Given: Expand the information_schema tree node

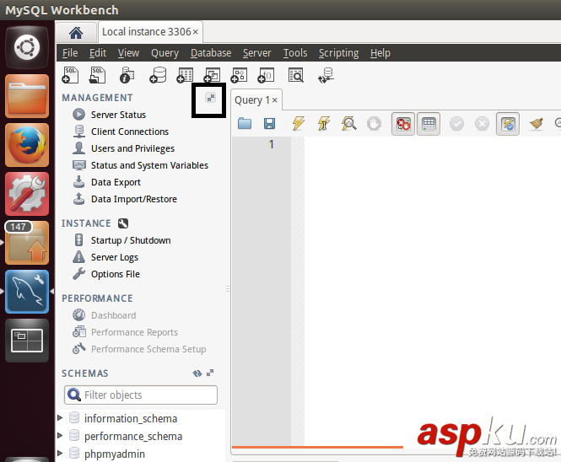Looking at the screenshot, I should (x=60, y=417).
